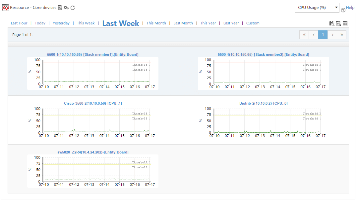Switch to This Month time range
Screen dimensions: 357x202
pyautogui.click(x=156, y=23)
